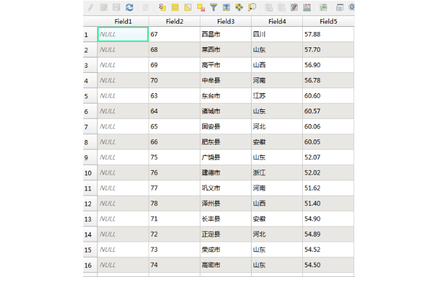The width and height of the screenshot is (429, 289).
Task: Click the value 51.62
Action: 312,188
